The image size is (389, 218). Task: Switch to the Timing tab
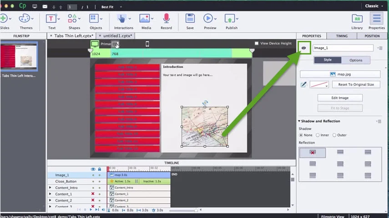(342, 36)
